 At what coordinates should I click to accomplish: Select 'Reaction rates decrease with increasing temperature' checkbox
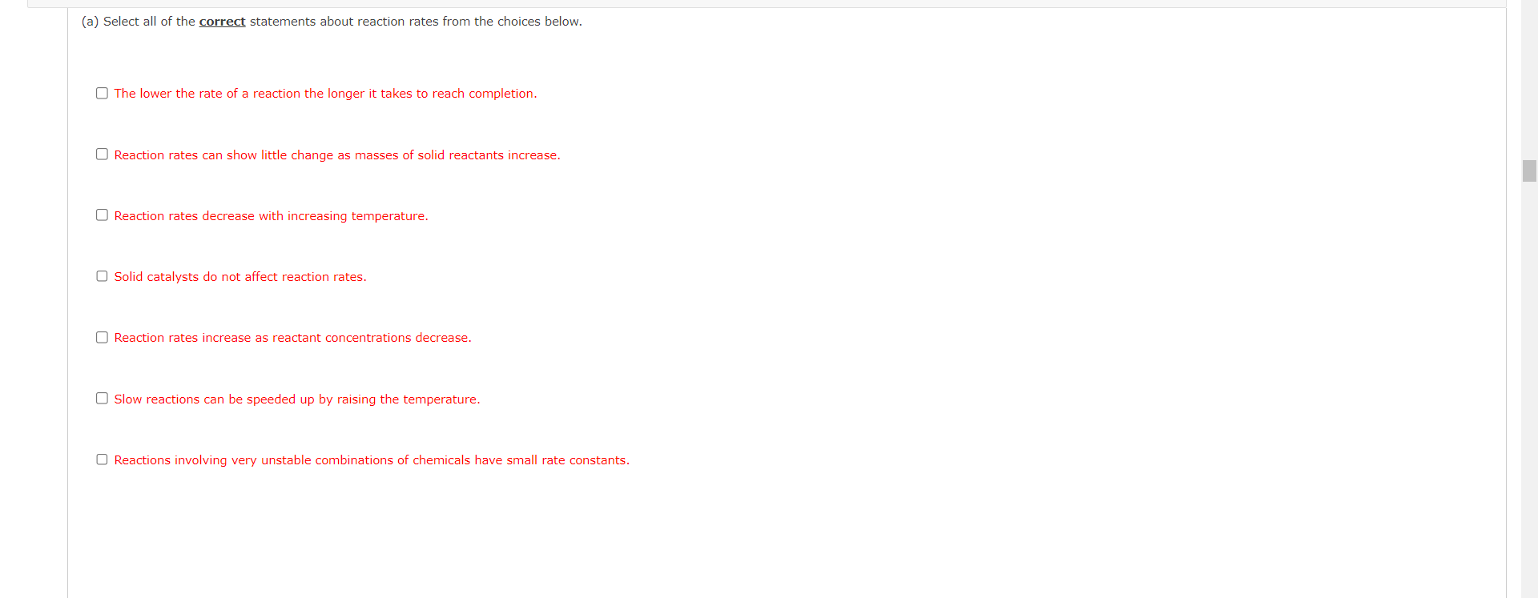tap(102, 215)
